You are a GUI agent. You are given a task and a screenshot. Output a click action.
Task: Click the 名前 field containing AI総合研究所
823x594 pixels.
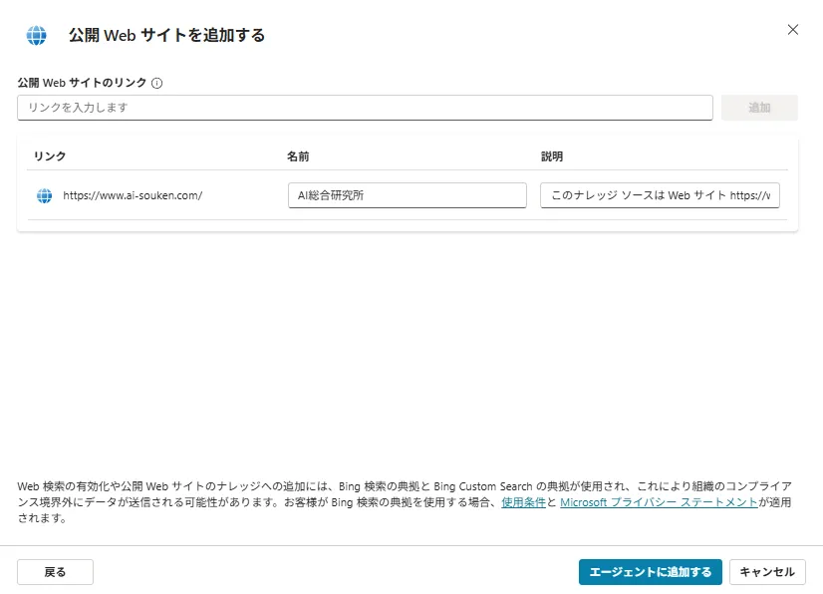tap(407, 195)
